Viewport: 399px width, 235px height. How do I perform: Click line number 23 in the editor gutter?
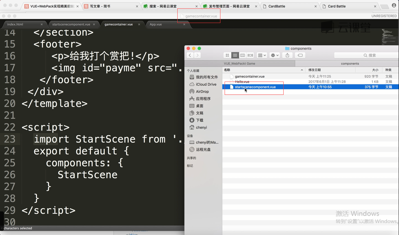click(x=10, y=139)
